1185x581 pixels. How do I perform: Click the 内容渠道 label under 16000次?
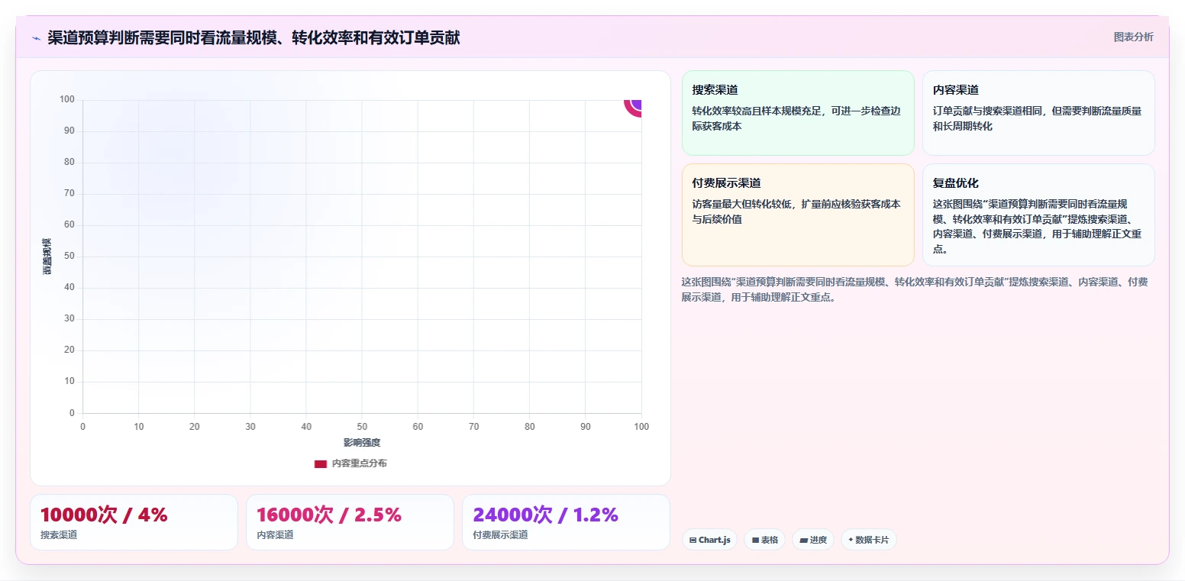275,535
